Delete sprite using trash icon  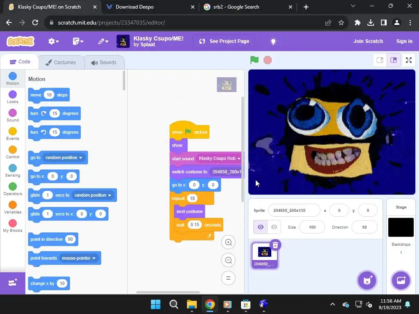[275, 245]
